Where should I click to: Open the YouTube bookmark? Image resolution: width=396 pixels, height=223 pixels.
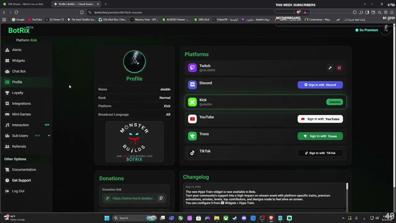pyautogui.click(x=35, y=20)
